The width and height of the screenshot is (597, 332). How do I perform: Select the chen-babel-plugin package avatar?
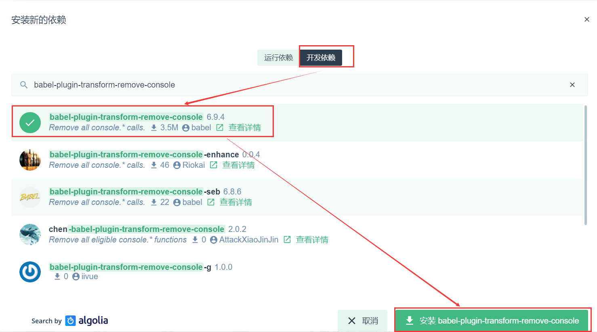click(x=30, y=234)
